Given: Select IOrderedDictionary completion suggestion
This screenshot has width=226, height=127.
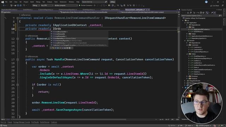Looking at the screenshot, I should 79,43.
